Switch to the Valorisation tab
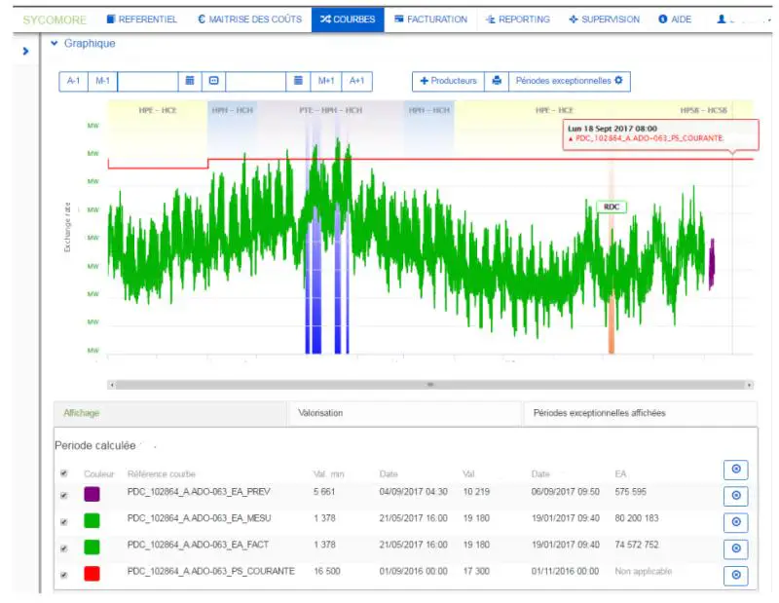This screenshot has width=779, height=603. point(404,413)
